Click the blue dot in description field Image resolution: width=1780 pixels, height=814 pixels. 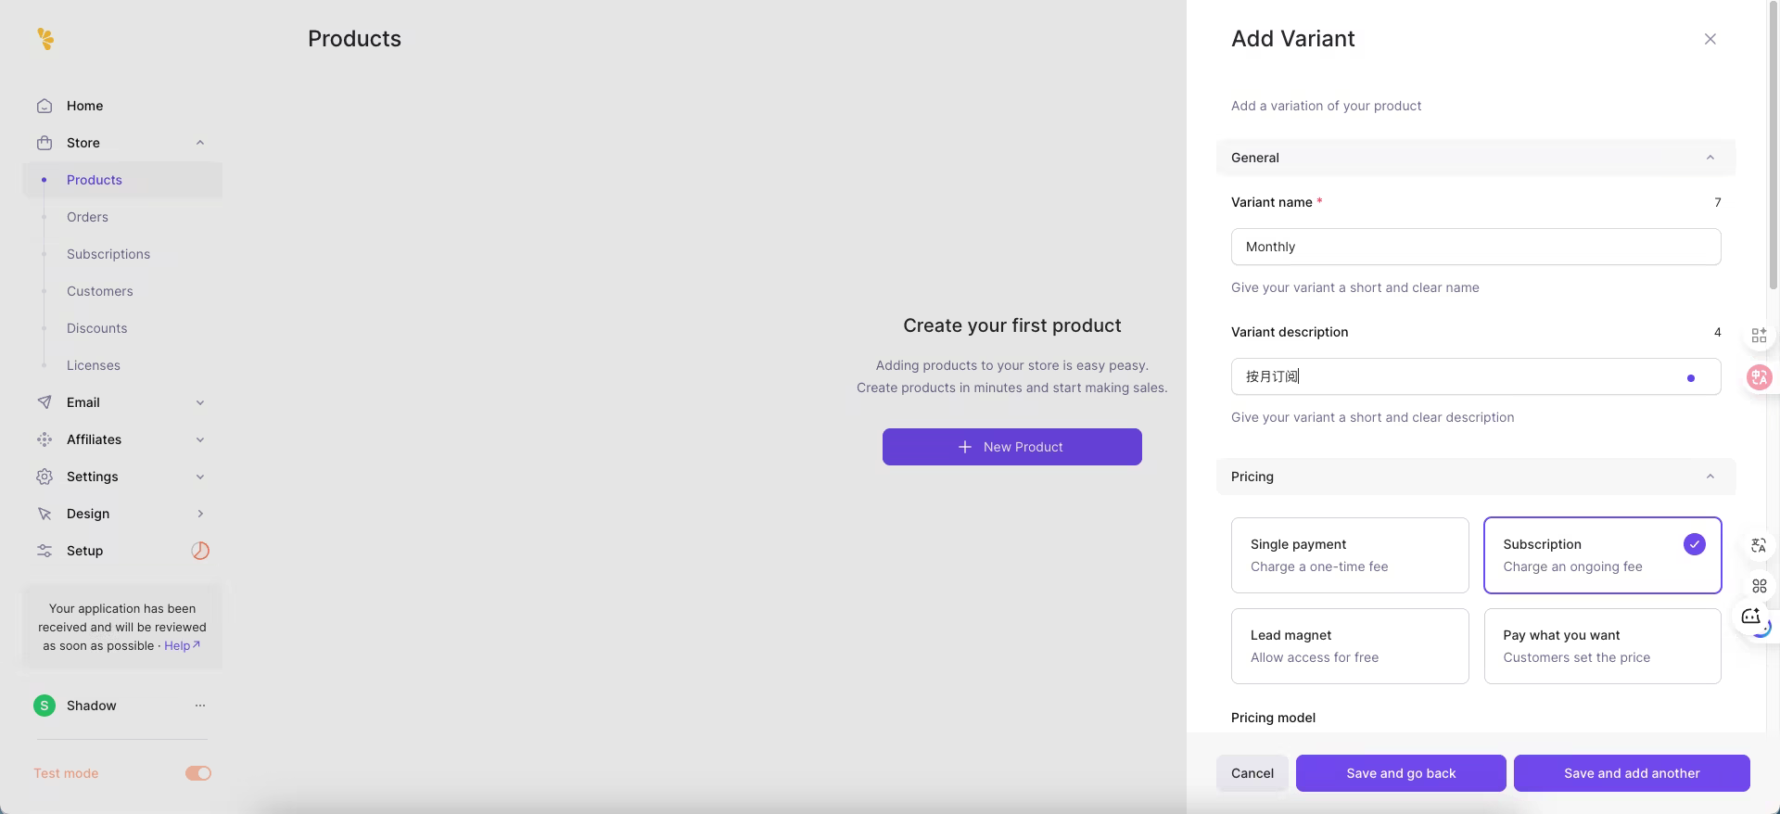1691,378
